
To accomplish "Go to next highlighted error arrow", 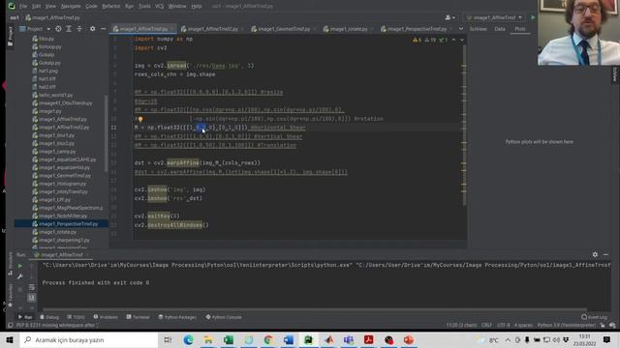I will pyautogui.click(x=461, y=40).
